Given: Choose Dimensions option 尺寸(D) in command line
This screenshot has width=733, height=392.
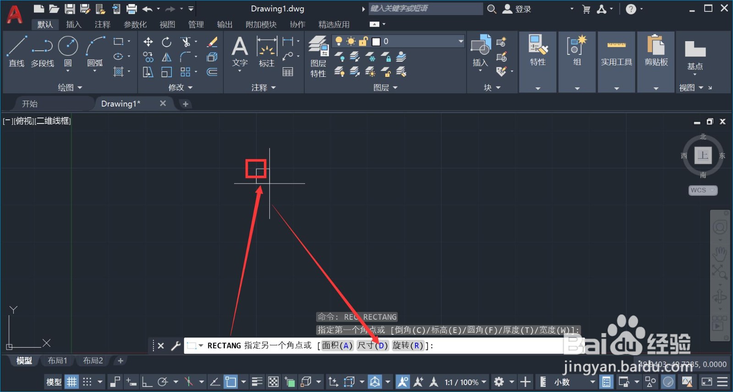Looking at the screenshot, I should click(372, 345).
